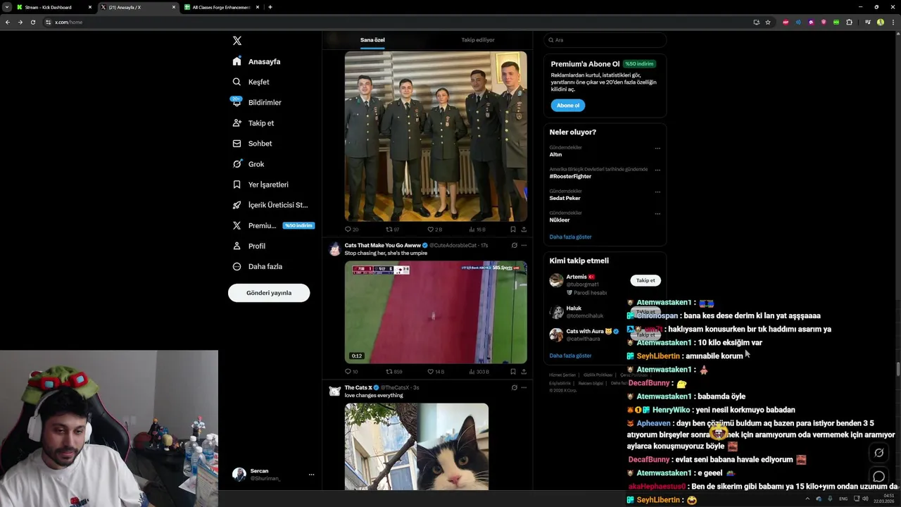
Task: Open more options for Altın trend
Action: [x=657, y=148]
